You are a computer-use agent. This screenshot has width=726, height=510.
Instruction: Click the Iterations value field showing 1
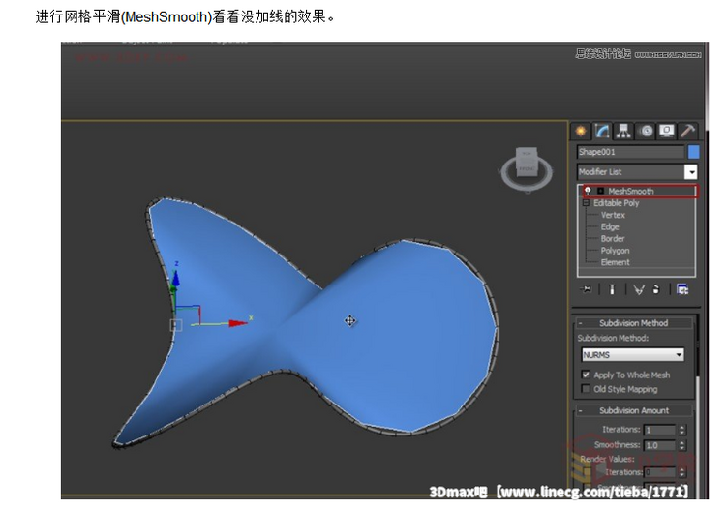(661, 430)
